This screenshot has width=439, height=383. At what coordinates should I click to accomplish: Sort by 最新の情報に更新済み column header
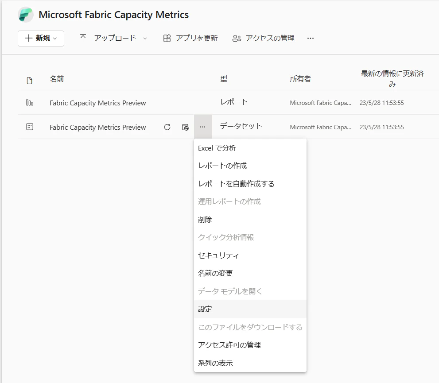point(392,79)
